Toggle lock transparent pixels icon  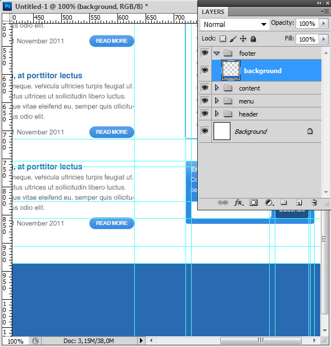pos(223,39)
